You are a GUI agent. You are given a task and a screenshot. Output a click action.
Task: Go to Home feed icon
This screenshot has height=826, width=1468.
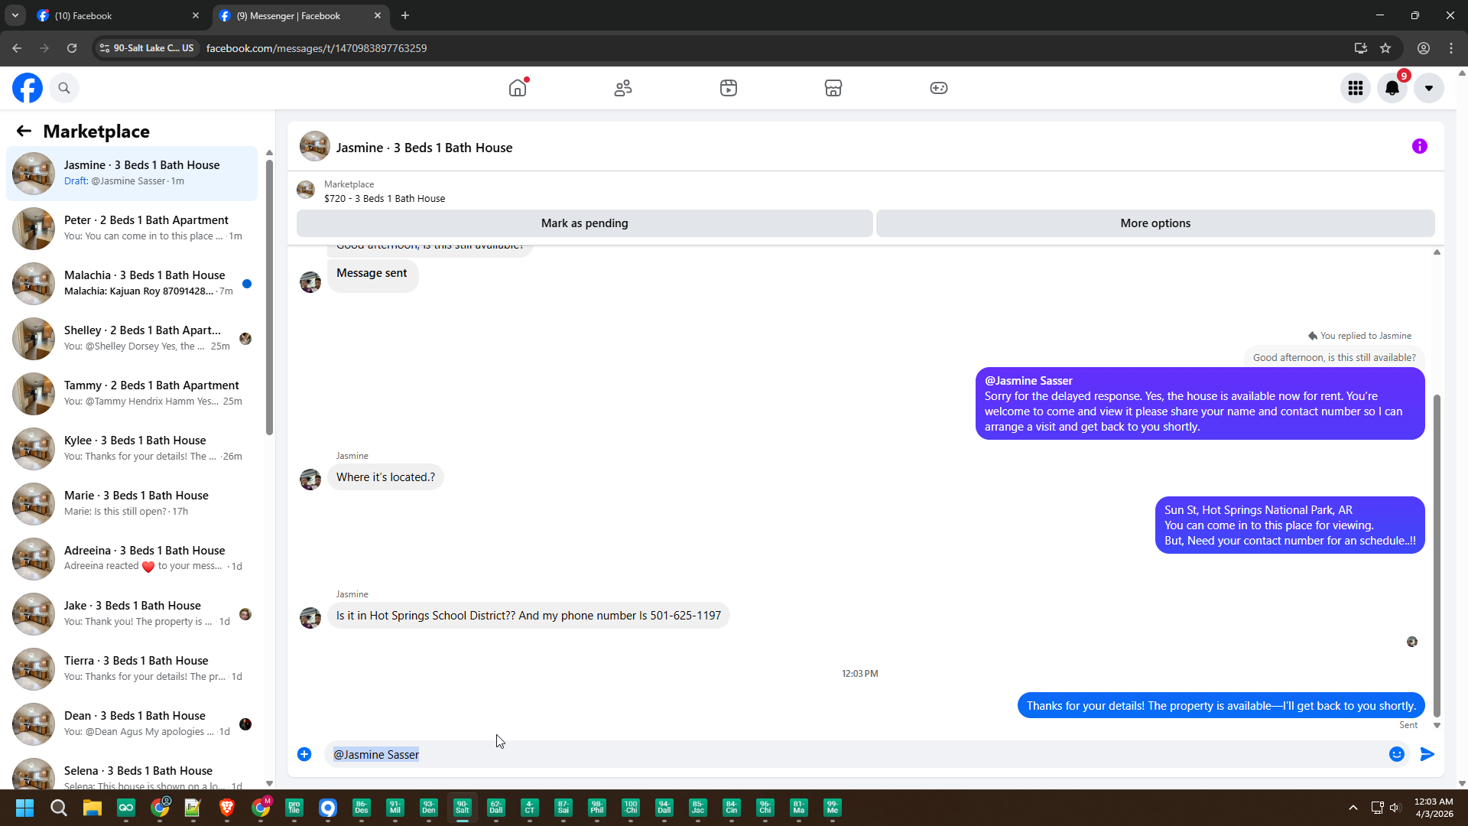click(518, 88)
